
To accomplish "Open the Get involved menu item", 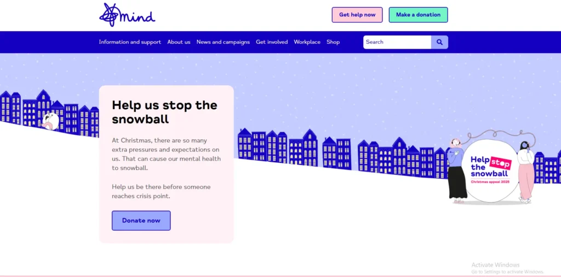I will click(272, 42).
